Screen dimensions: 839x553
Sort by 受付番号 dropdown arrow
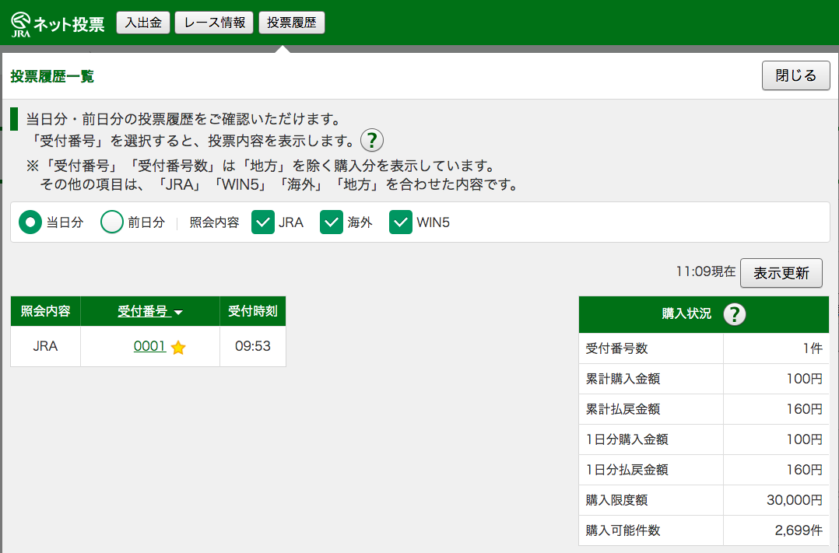(179, 313)
